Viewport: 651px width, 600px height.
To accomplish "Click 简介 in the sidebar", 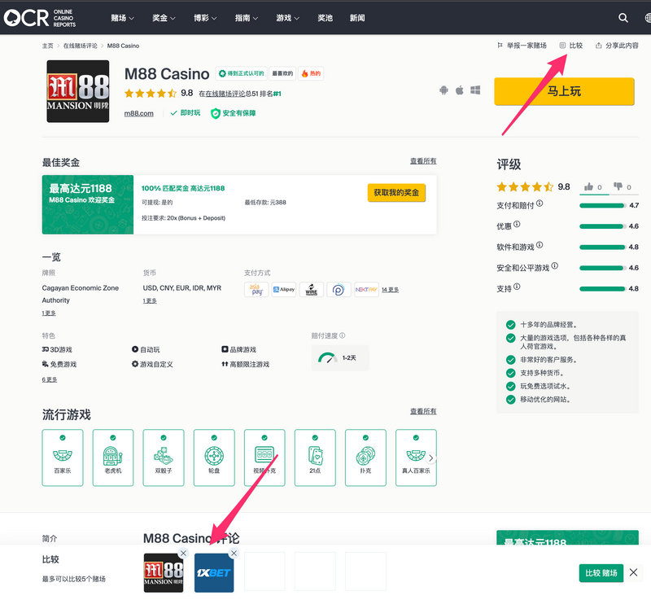I will pyautogui.click(x=50, y=539).
